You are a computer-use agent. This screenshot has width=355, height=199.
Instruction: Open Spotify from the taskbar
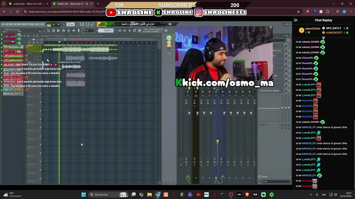click(272, 195)
